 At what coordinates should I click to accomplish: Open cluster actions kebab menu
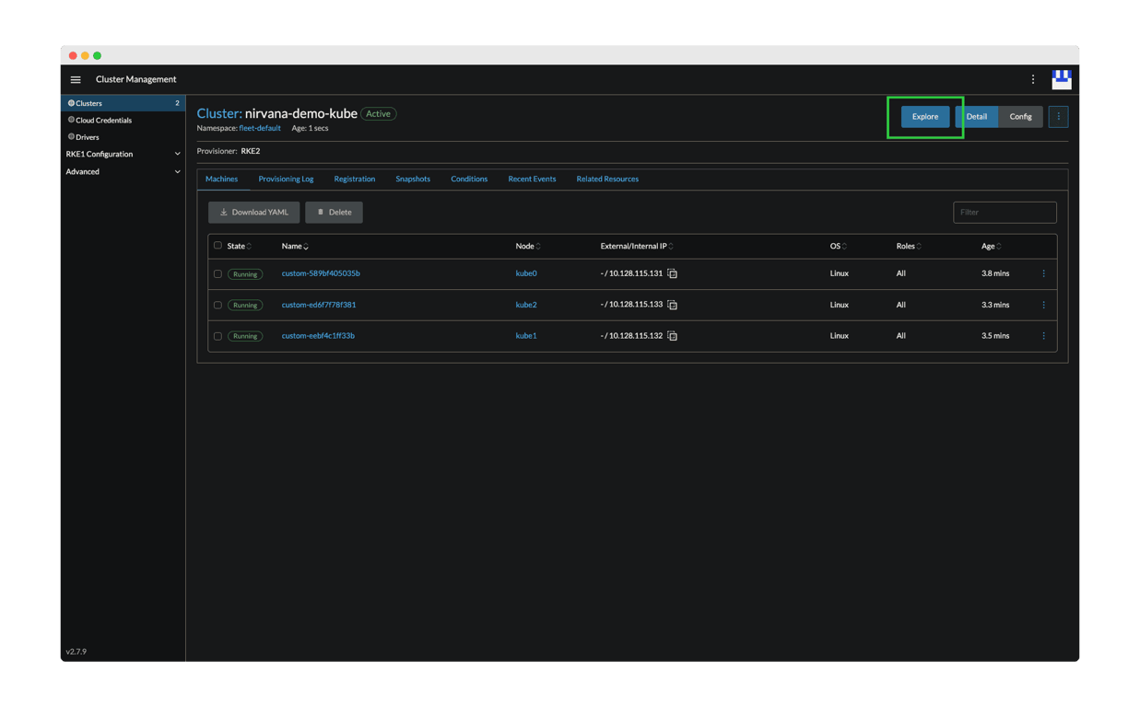pos(1058,117)
